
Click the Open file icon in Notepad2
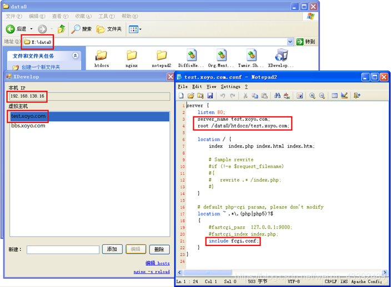tap(191, 96)
